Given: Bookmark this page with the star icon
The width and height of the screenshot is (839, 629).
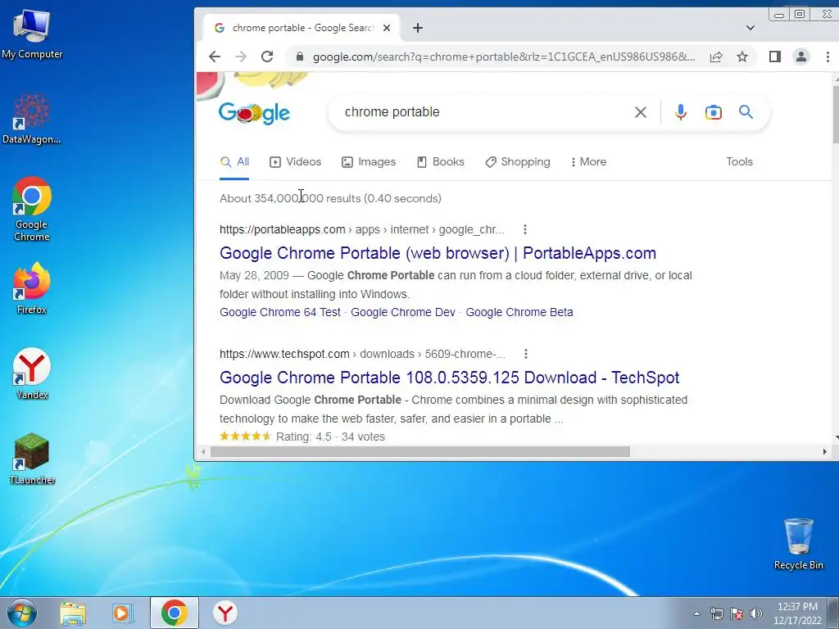Looking at the screenshot, I should [x=742, y=57].
